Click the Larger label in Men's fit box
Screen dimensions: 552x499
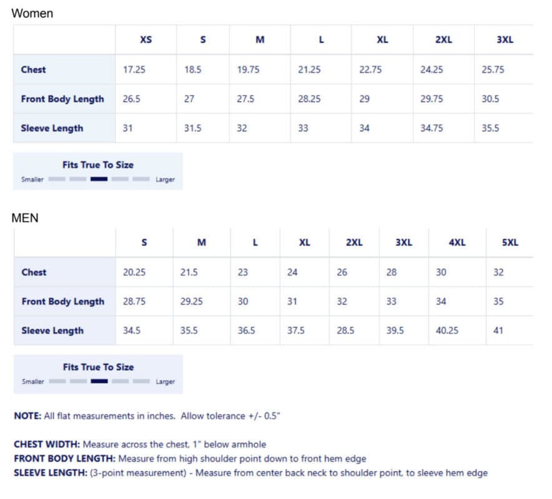[165, 382]
